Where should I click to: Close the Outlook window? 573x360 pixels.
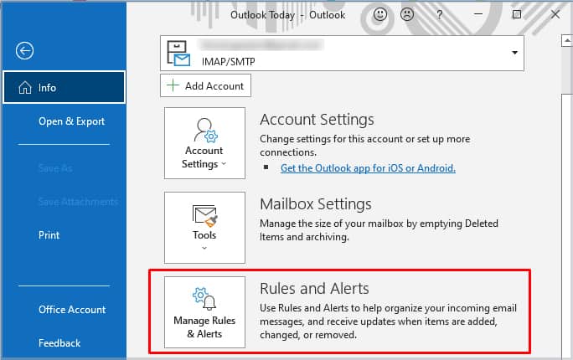point(555,14)
